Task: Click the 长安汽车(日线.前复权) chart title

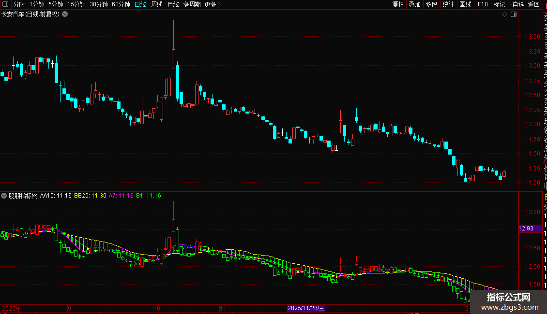Action: pyautogui.click(x=30, y=14)
